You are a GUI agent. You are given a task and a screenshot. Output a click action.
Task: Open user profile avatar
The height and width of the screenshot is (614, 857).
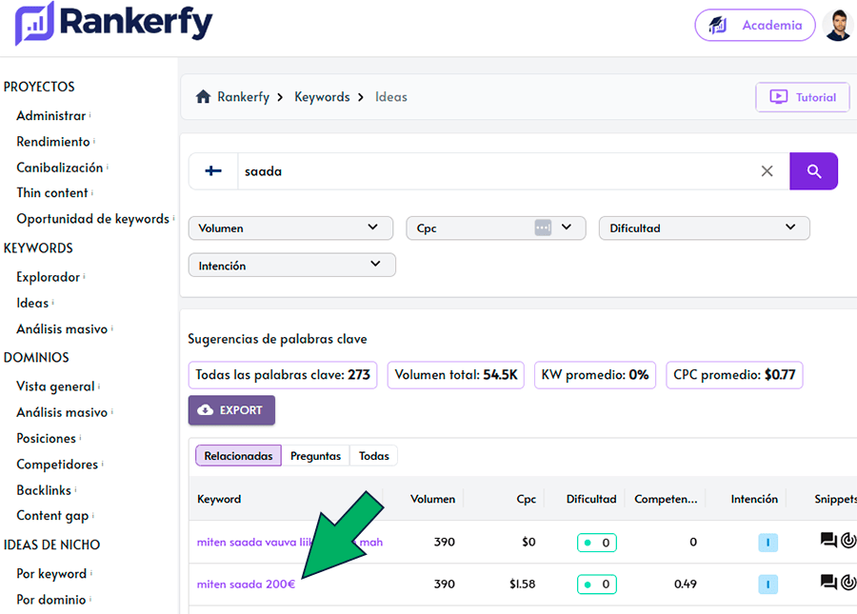[x=838, y=26]
